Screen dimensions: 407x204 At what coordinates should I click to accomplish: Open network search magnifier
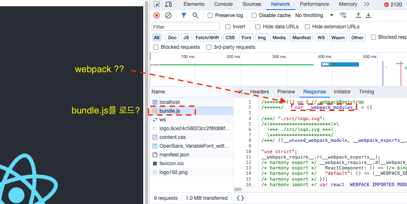pos(196,15)
